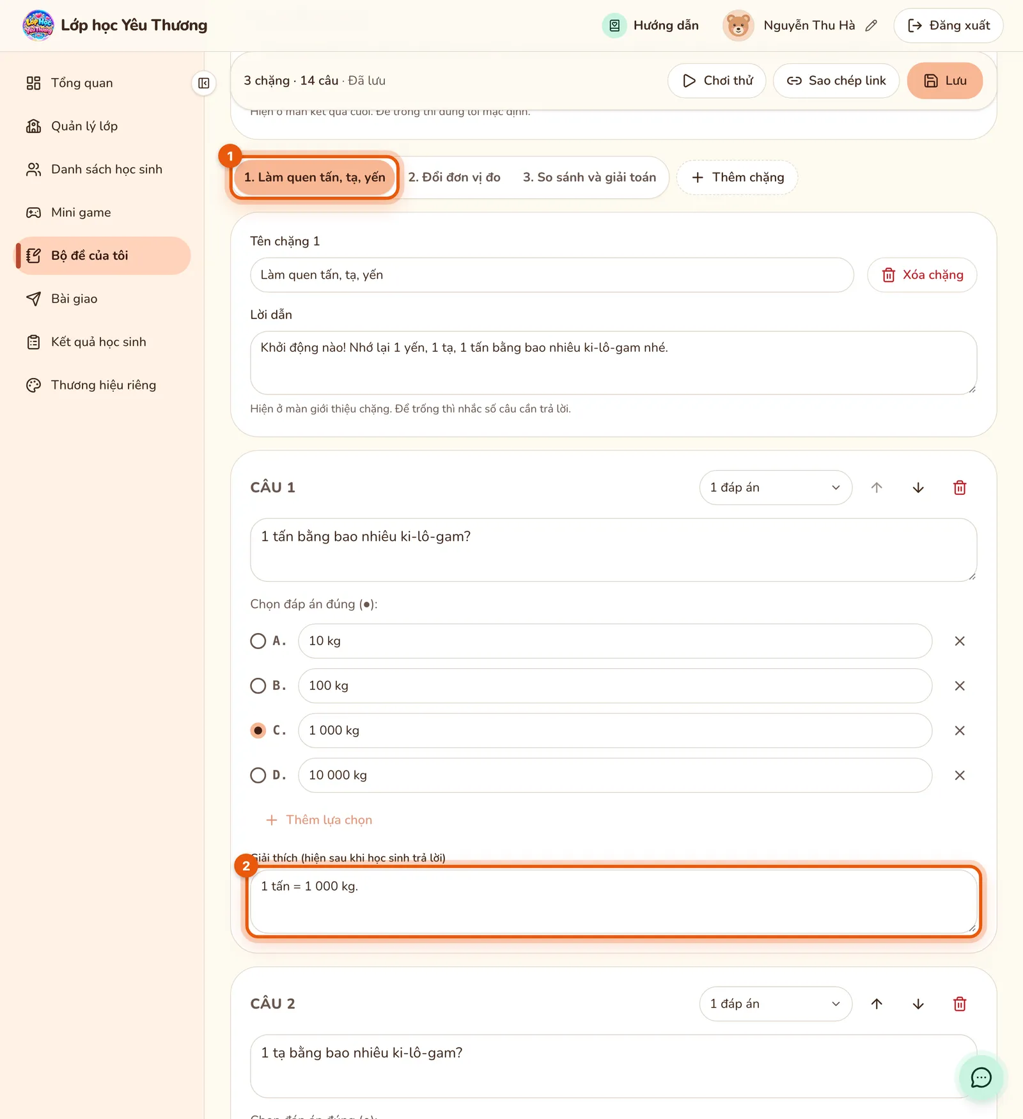Select radio A as the correct answer
The image size is (1023, 1119).
pos(258,641)
